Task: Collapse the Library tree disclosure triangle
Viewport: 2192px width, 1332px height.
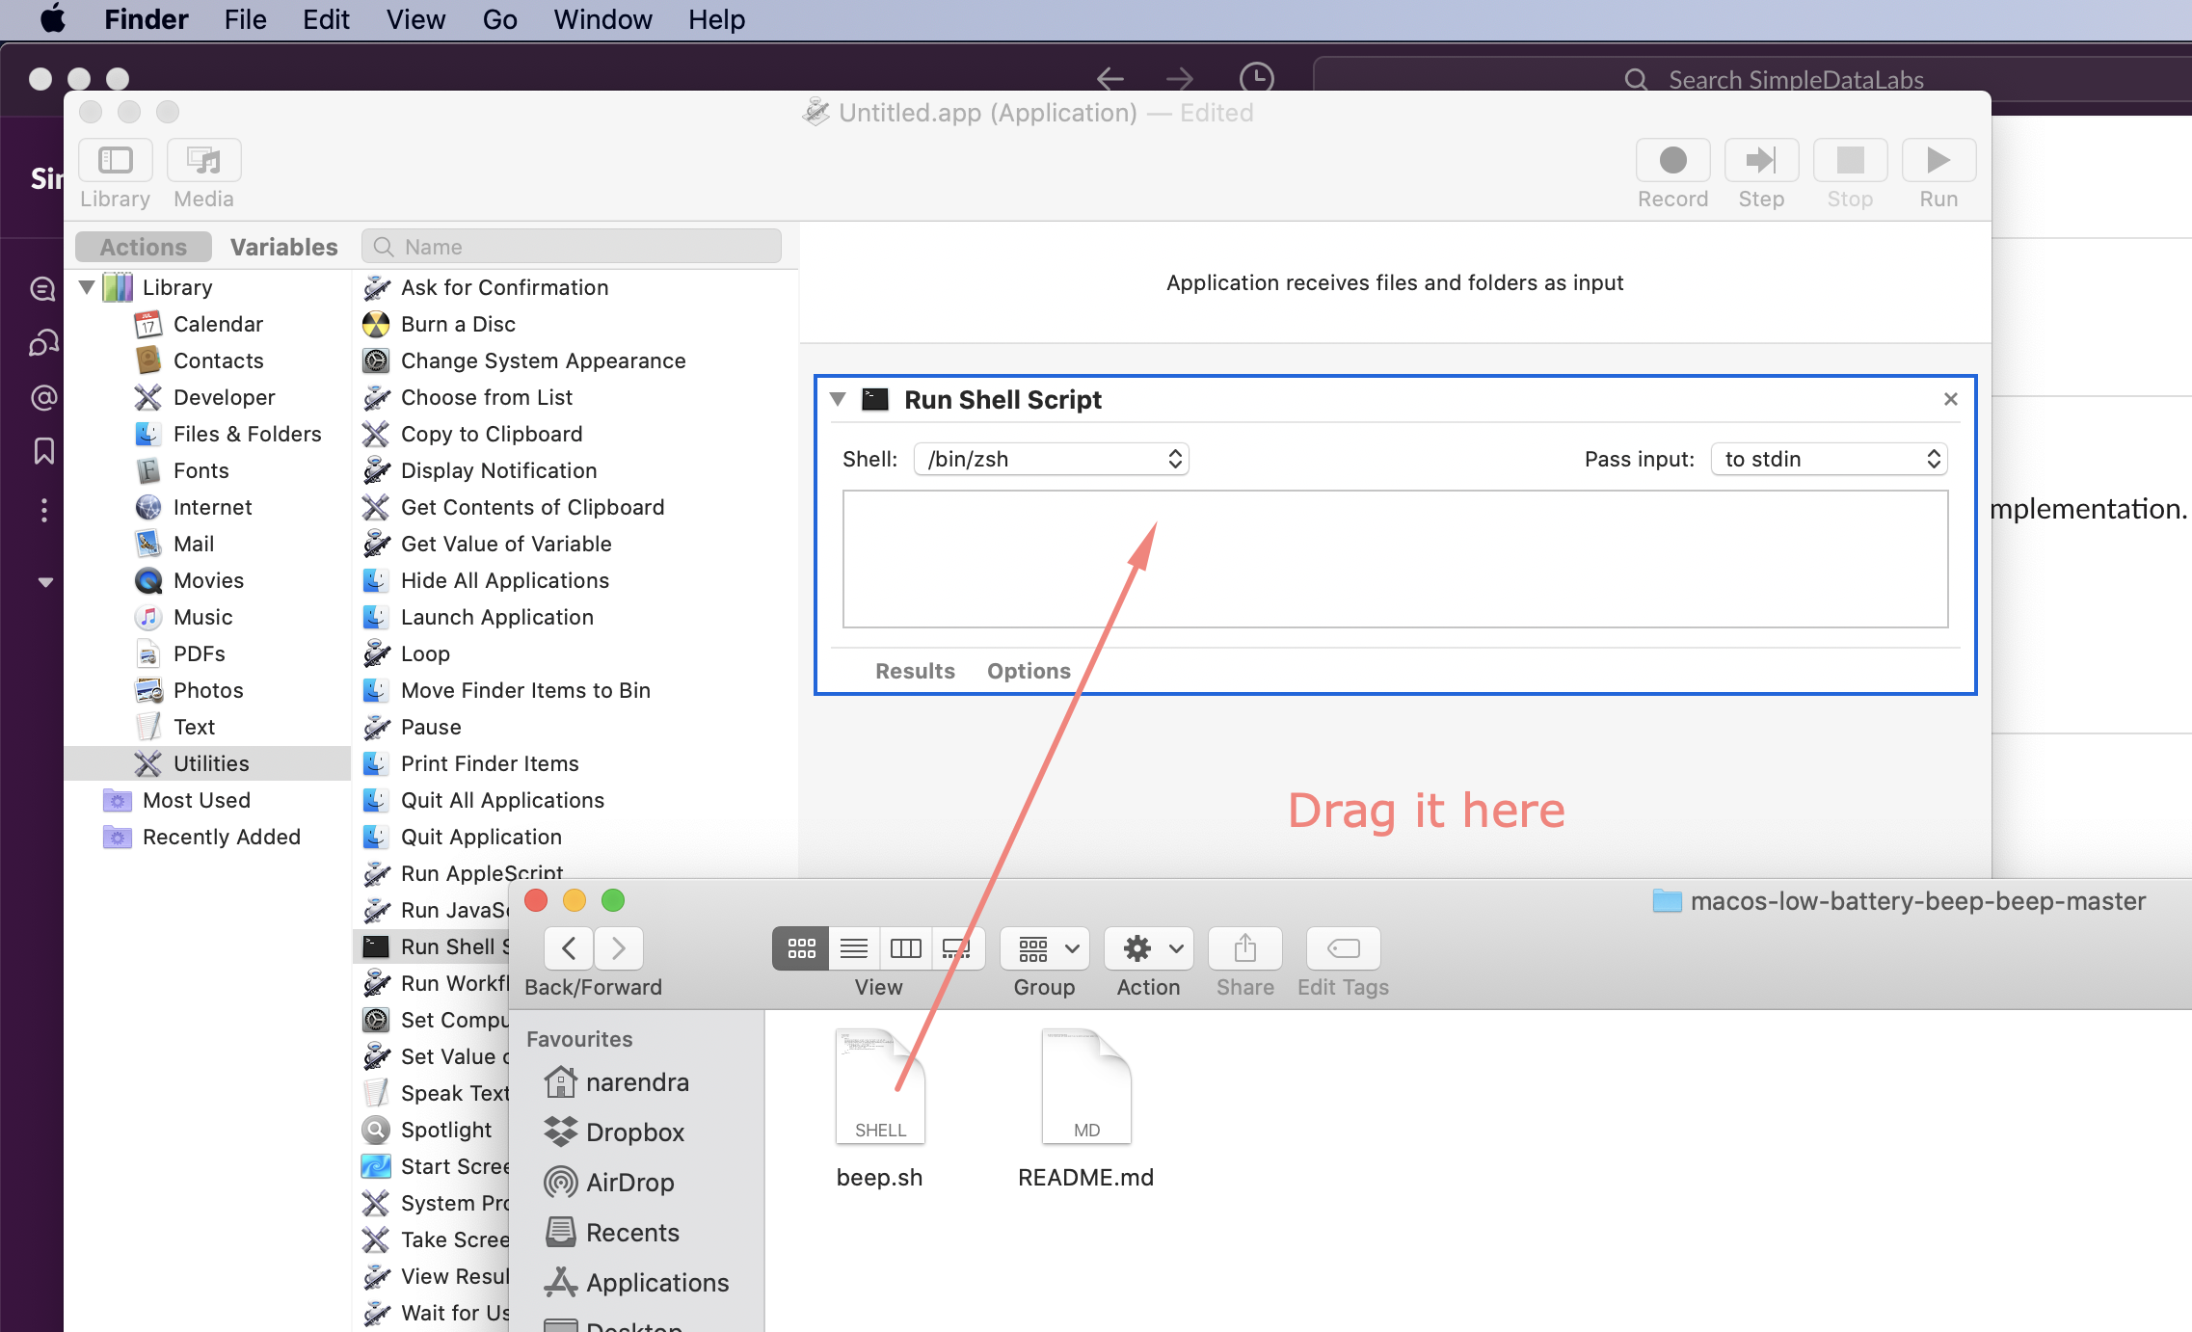Action: click(87, 287)
